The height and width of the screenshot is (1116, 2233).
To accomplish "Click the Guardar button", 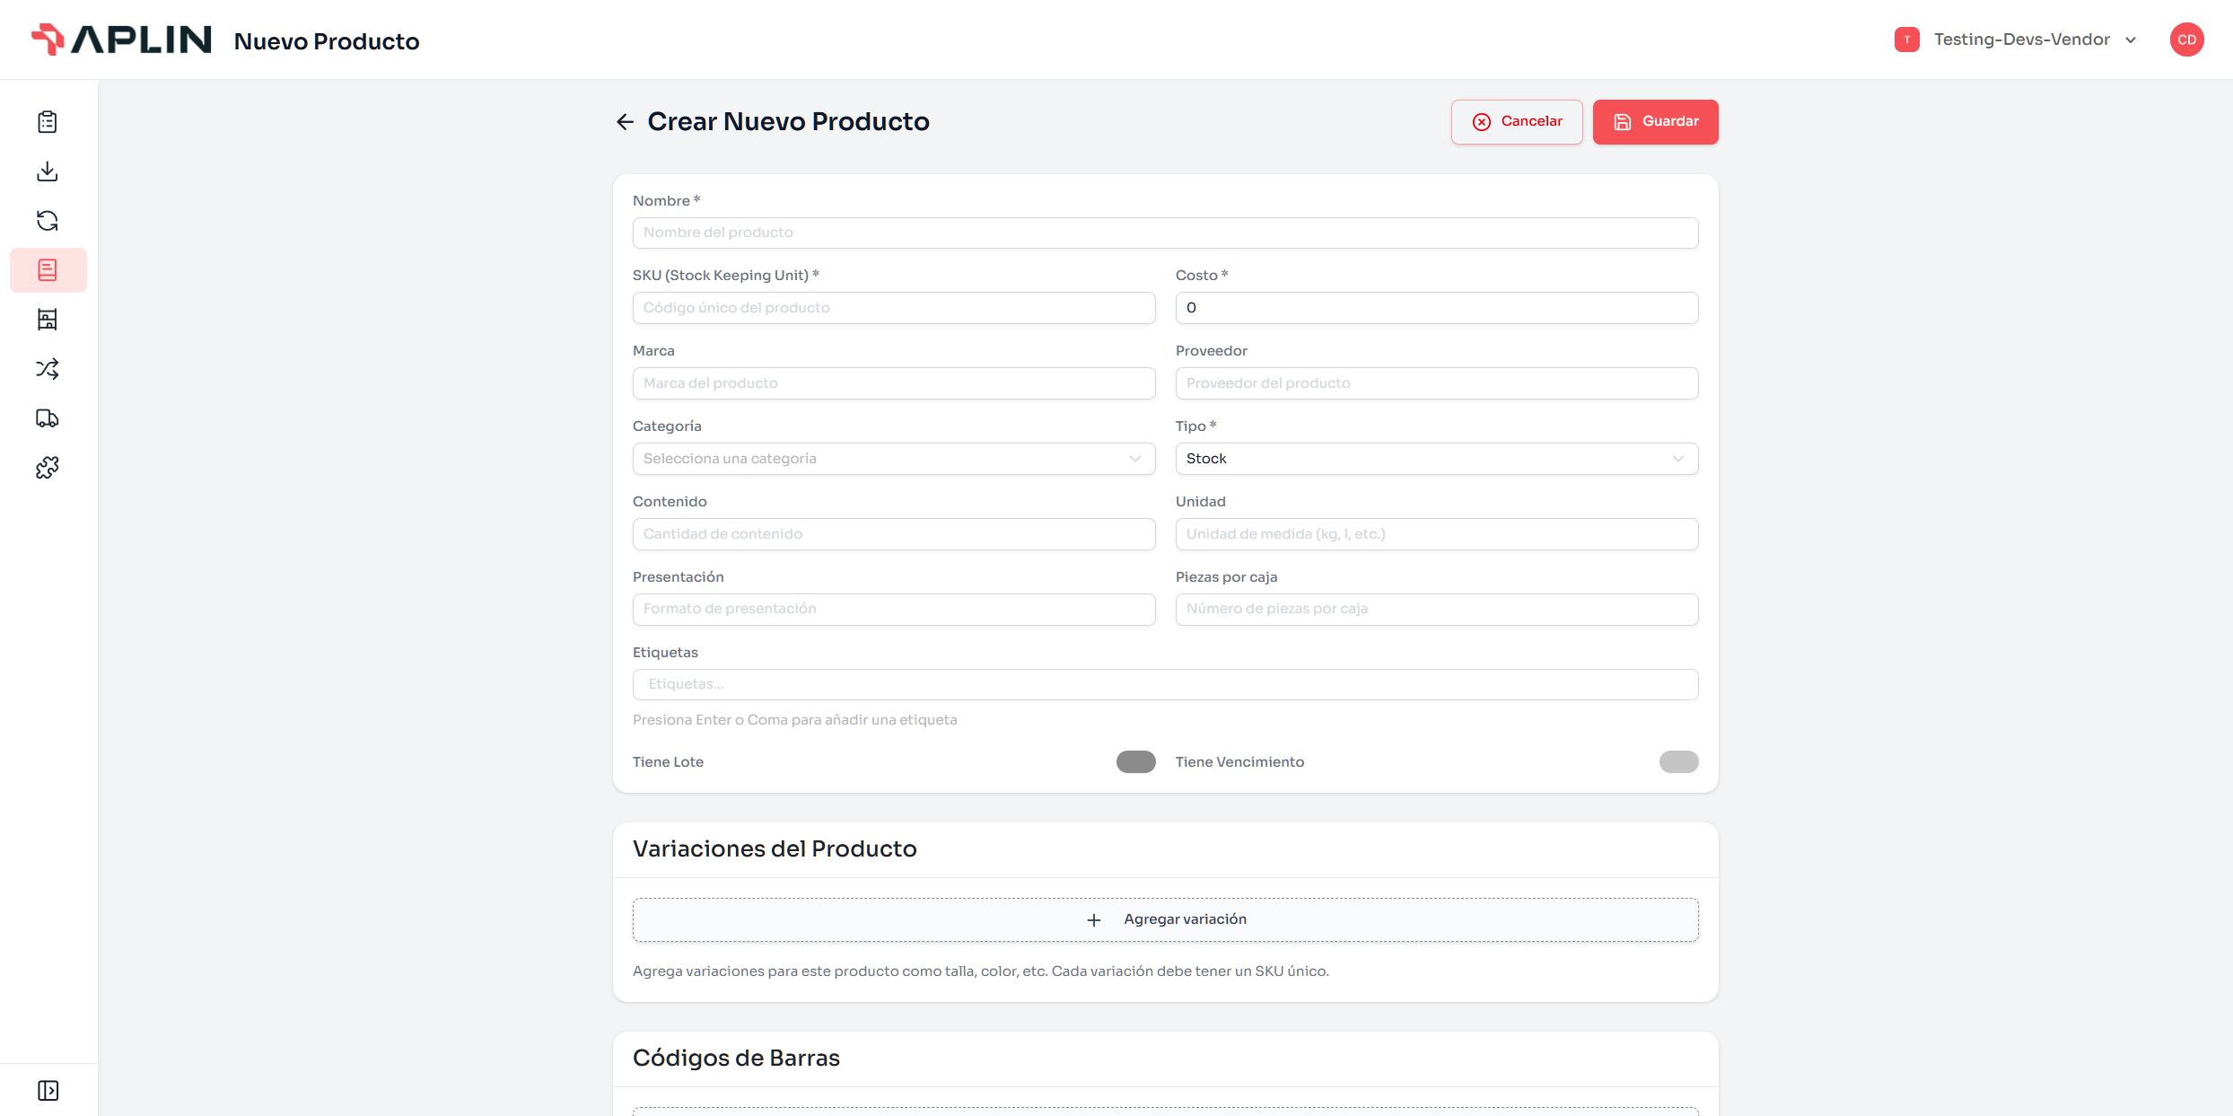I will point(1655,122).
